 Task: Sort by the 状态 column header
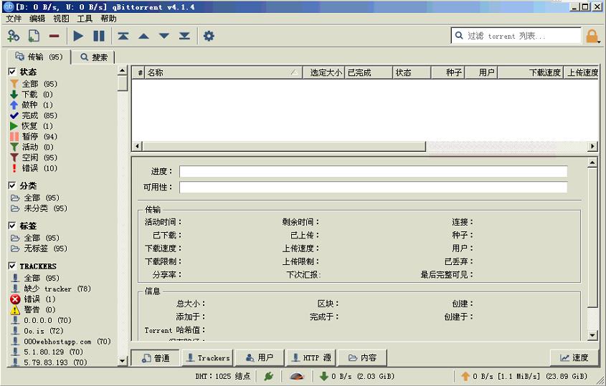point(412,72)
